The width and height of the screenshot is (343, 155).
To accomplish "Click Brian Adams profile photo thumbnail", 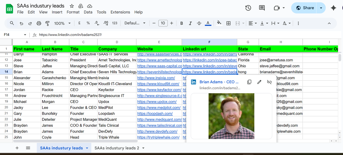I will point(232,116).
